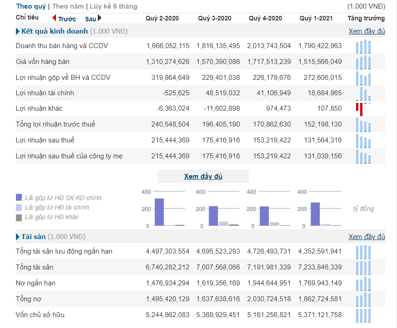Click growth chart for Vốn chủ sở hữu
This screenshot has width=397, height=328.
(363, 316)
